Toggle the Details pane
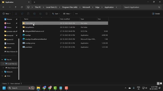 [x=156, y=14]
